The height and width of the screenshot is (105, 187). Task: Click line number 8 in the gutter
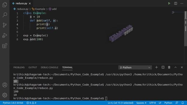pos(17,39)
